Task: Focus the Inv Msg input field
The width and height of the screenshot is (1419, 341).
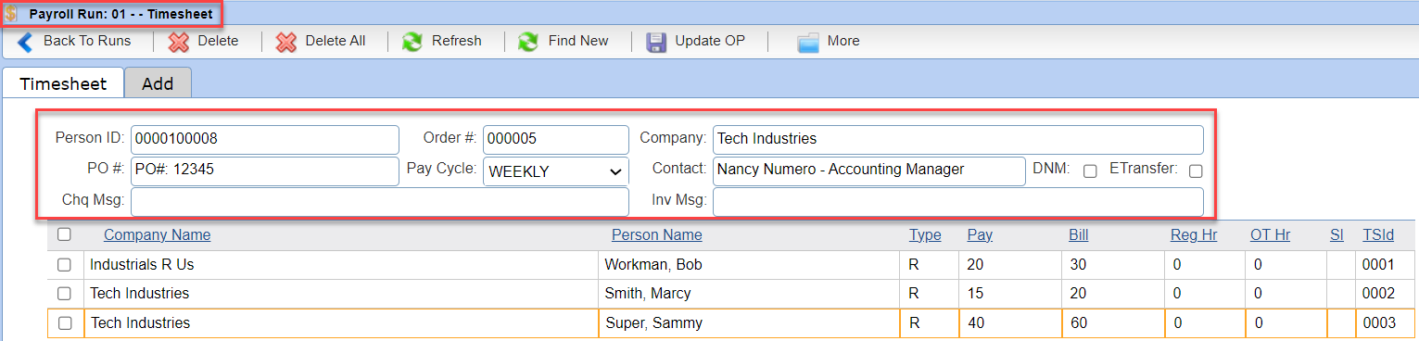Action: pyautogui.click(x=958, y=202)
